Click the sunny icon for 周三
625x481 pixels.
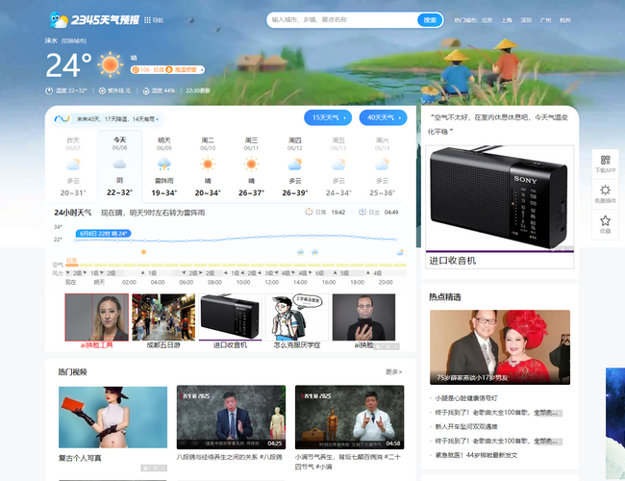click(251, 165)
